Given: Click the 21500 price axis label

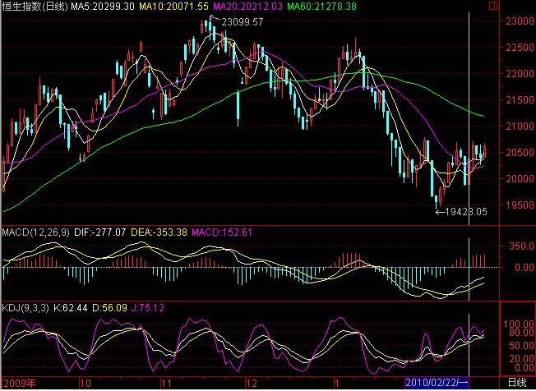Looking at the screenshot, I should [520, 100].
